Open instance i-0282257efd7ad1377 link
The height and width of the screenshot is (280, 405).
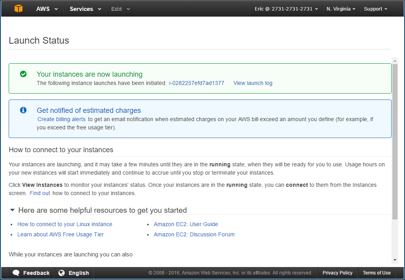click(196, 83)
